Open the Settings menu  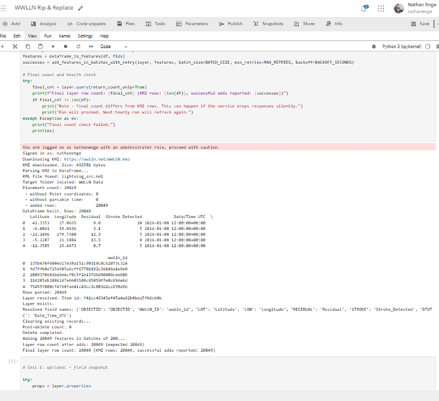coord(85,36)
